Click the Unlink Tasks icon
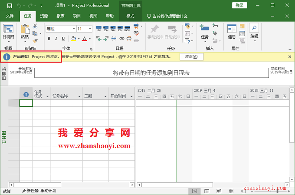This screenshot has height=195, width=295. 129,39
